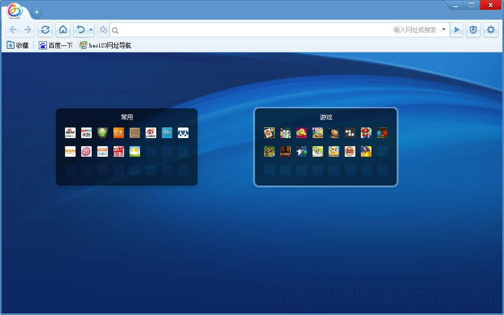Viewport: 504px width, 315px height.
Task: Open the blue and white Renren shortcut
Action: pos(183,133)
